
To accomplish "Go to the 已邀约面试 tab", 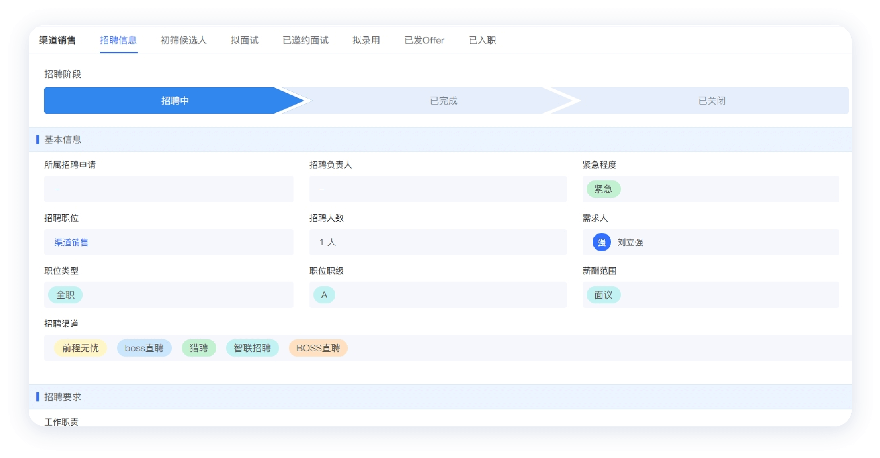I will click(306, 40).
